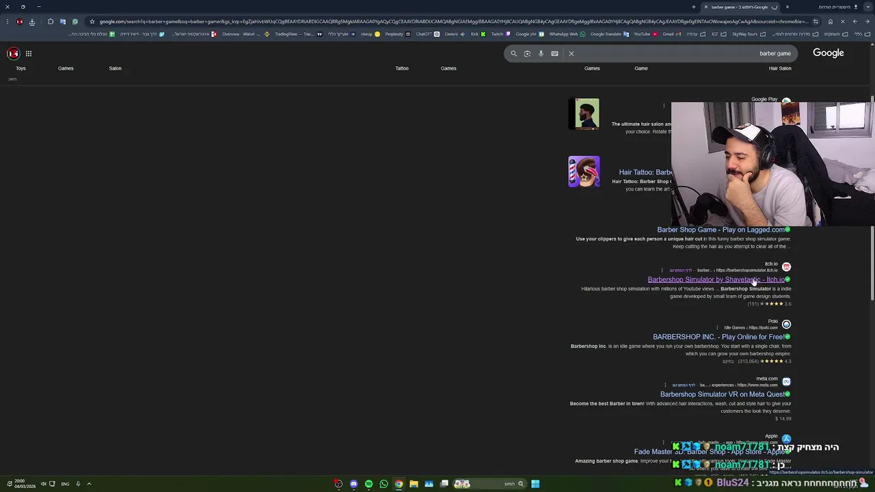This screenshot has width=875, height=492.
Task: Click the Google search magnifier icon
Action: coord(514,53)
